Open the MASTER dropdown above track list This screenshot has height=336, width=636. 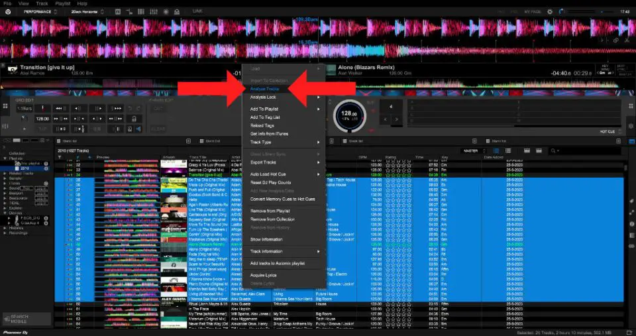(474, 151)
